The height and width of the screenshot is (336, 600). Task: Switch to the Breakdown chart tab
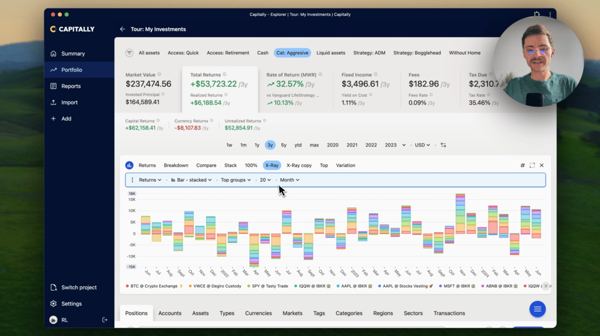(x=176, y=165)
